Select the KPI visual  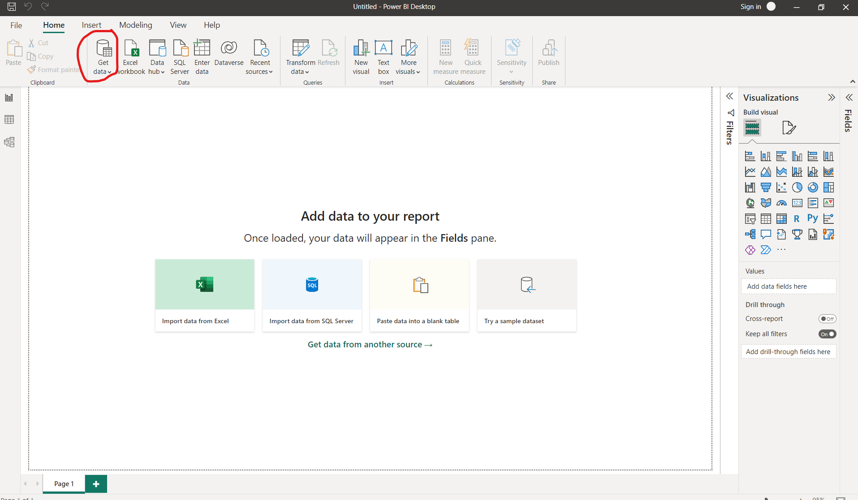pos(828,203)
